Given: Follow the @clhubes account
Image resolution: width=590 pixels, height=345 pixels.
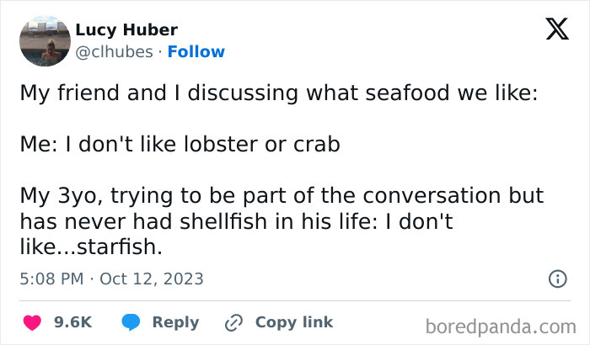Looking at the screenshot, I should [x=196, y=51].
